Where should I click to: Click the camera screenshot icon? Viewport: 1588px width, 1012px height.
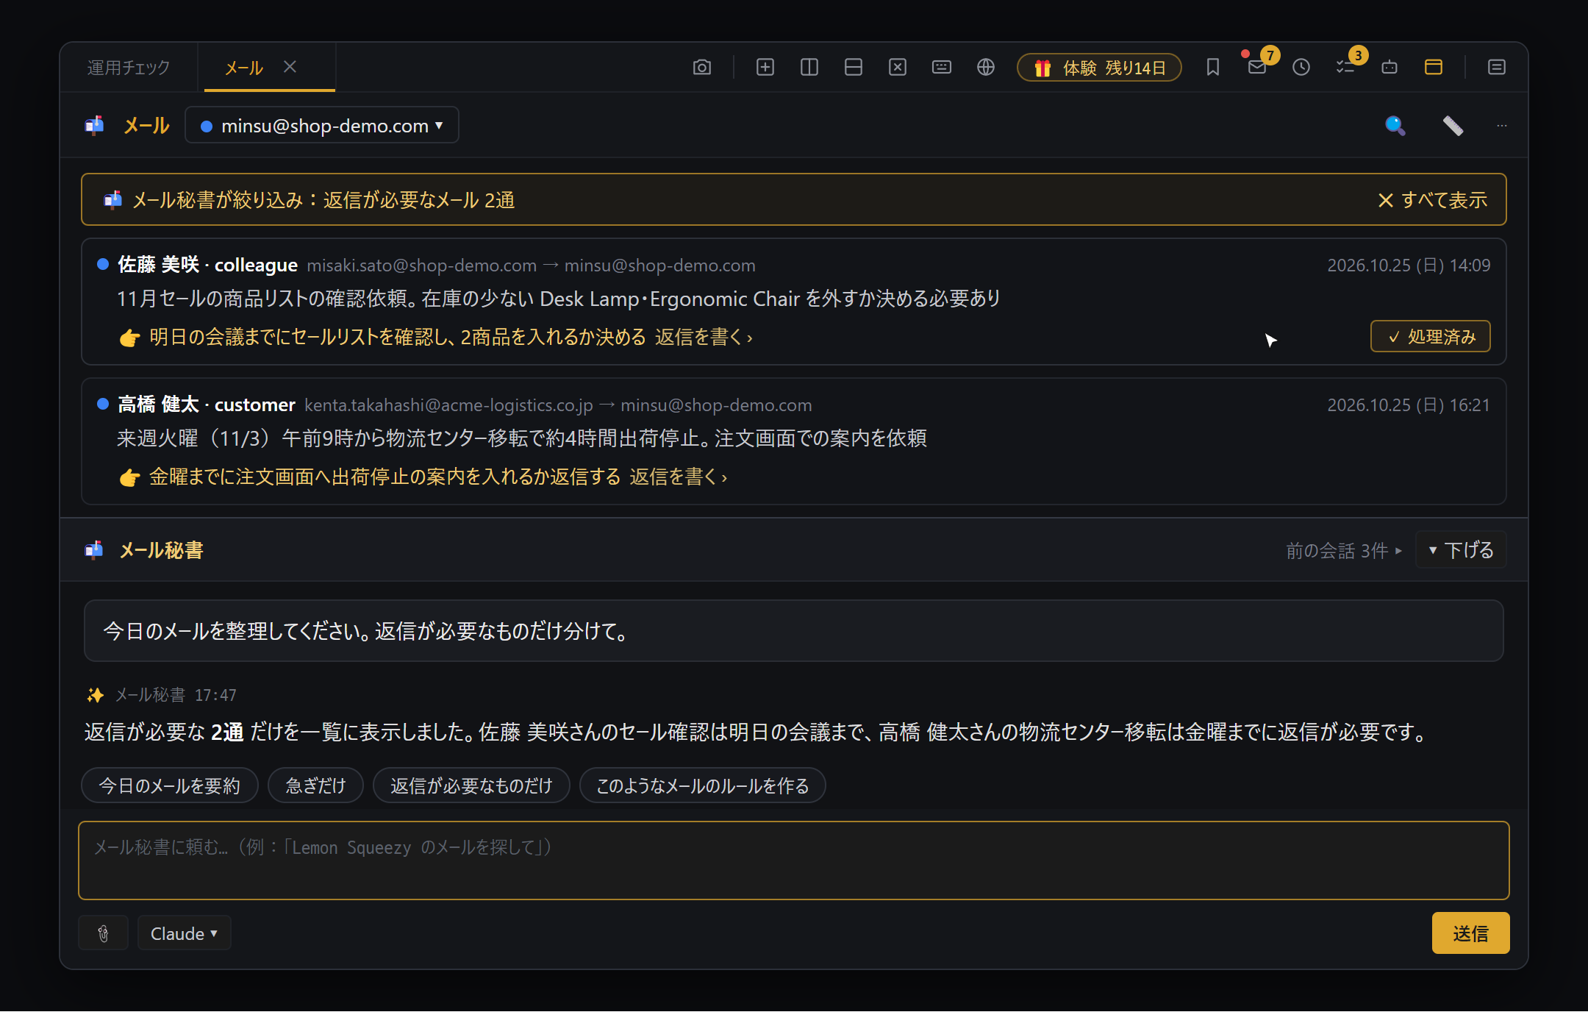click(x=701, y=67)
